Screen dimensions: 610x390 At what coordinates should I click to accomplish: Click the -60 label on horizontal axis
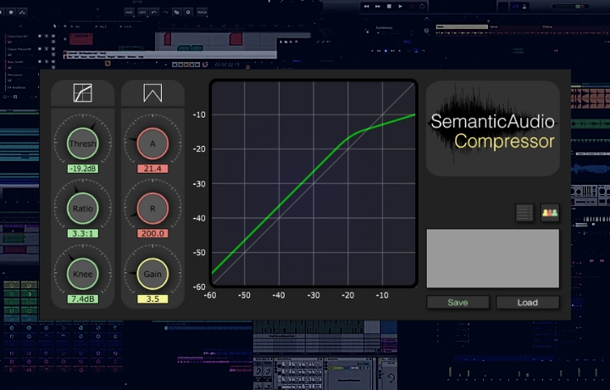pos(210,295)
